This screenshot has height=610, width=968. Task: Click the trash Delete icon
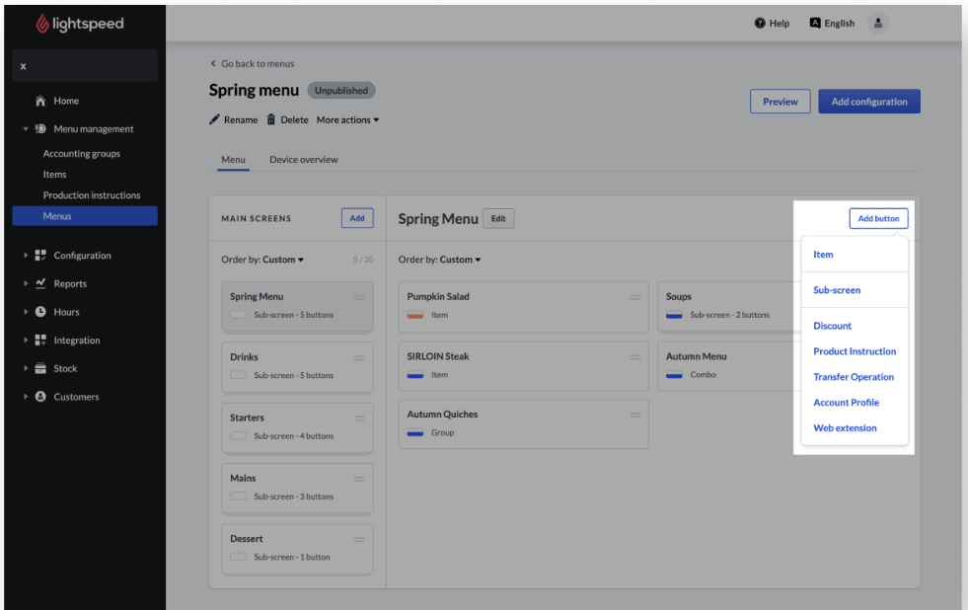[x=271, y=119]
